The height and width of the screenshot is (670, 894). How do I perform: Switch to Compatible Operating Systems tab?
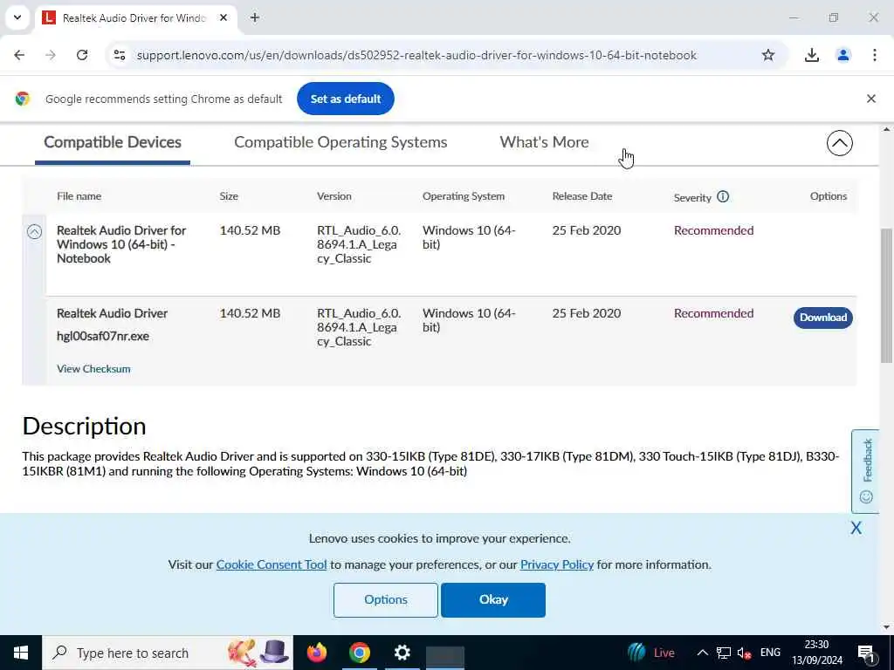pos(340,142)
